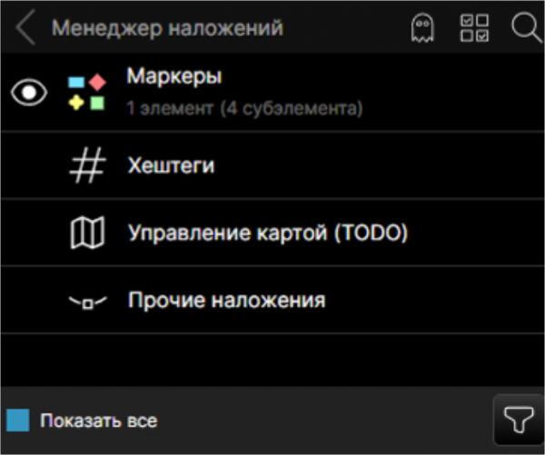
Task: Click the blue Показать все square
Action: [x=18, y=420]
